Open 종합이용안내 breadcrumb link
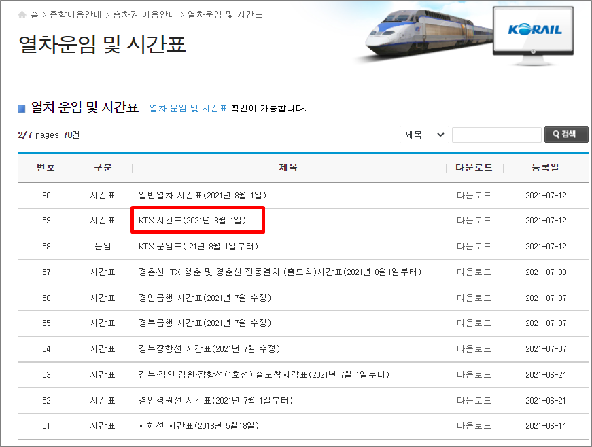The height and width of the screenshot is (447, 592). (x=75, y=15)
